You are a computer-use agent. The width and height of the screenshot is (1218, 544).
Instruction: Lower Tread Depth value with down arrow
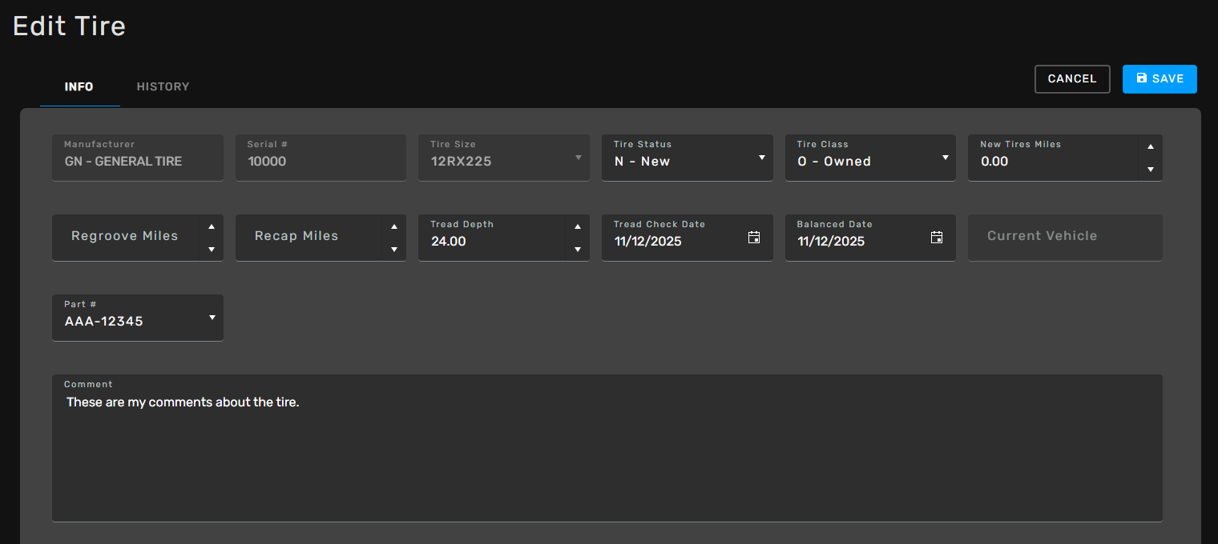pyautogui.click(x=578, y=249)
